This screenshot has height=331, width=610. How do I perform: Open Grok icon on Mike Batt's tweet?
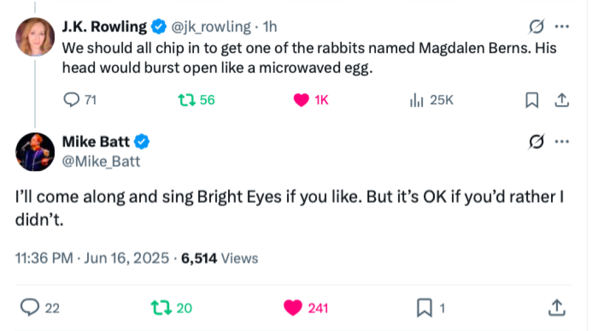pyautogui.click(x=537, y=142)
